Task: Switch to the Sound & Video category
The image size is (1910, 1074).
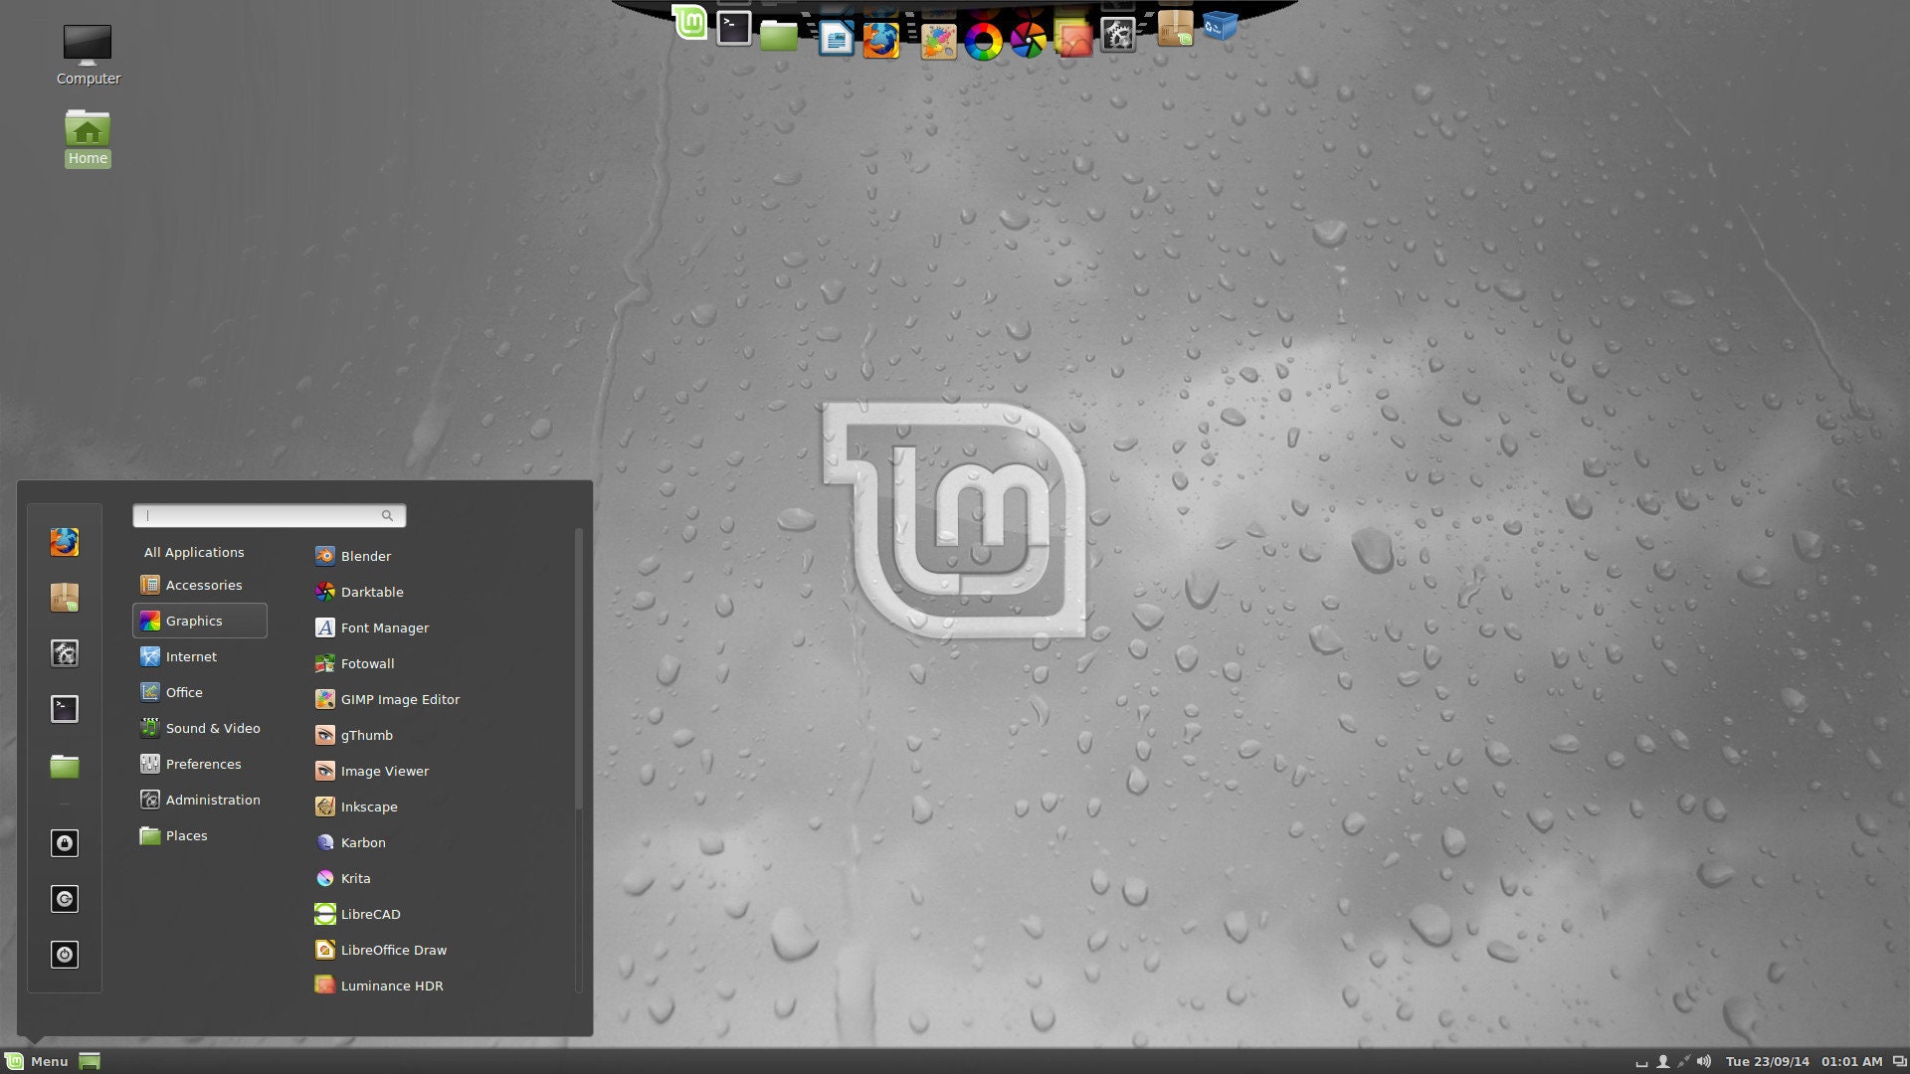Action: (x=213, y=728)
